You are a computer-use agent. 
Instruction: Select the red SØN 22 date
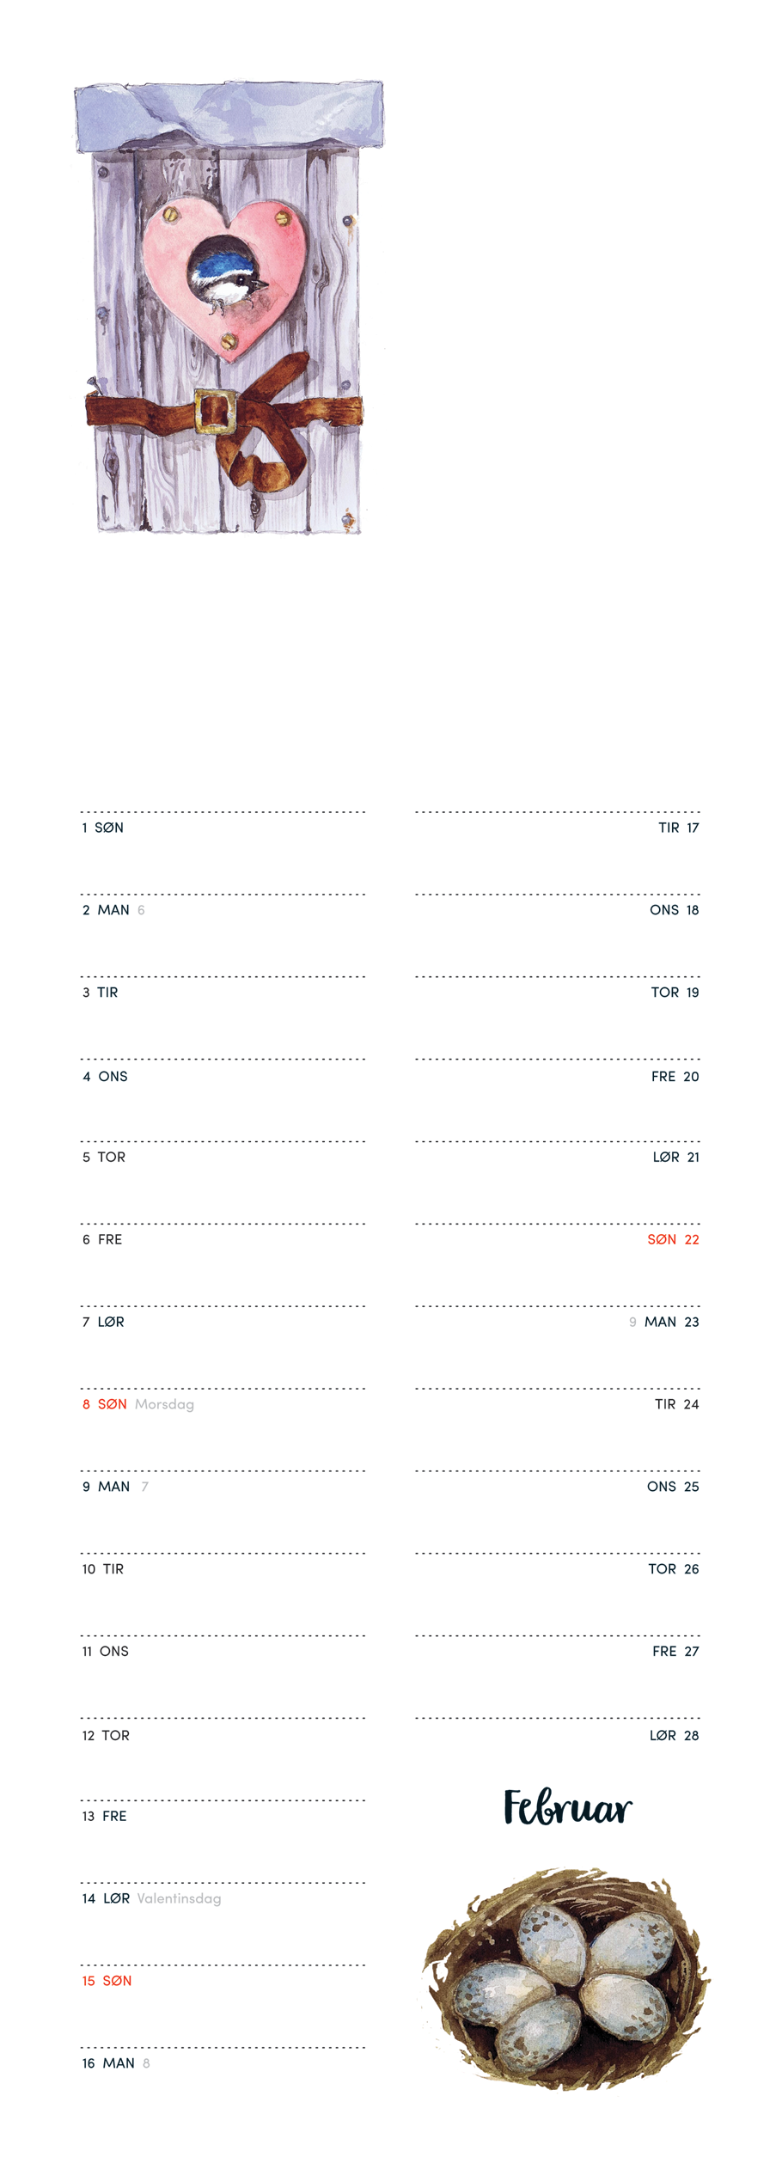(673, 1239)
